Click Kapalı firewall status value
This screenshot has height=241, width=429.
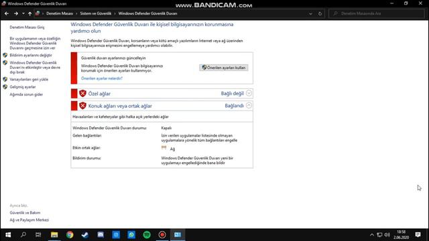[x=166, y=128]
